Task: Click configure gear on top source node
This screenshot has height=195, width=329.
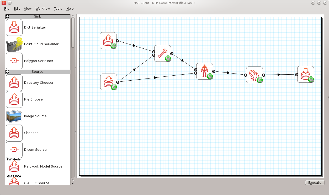Action: (x=113, y=46)
